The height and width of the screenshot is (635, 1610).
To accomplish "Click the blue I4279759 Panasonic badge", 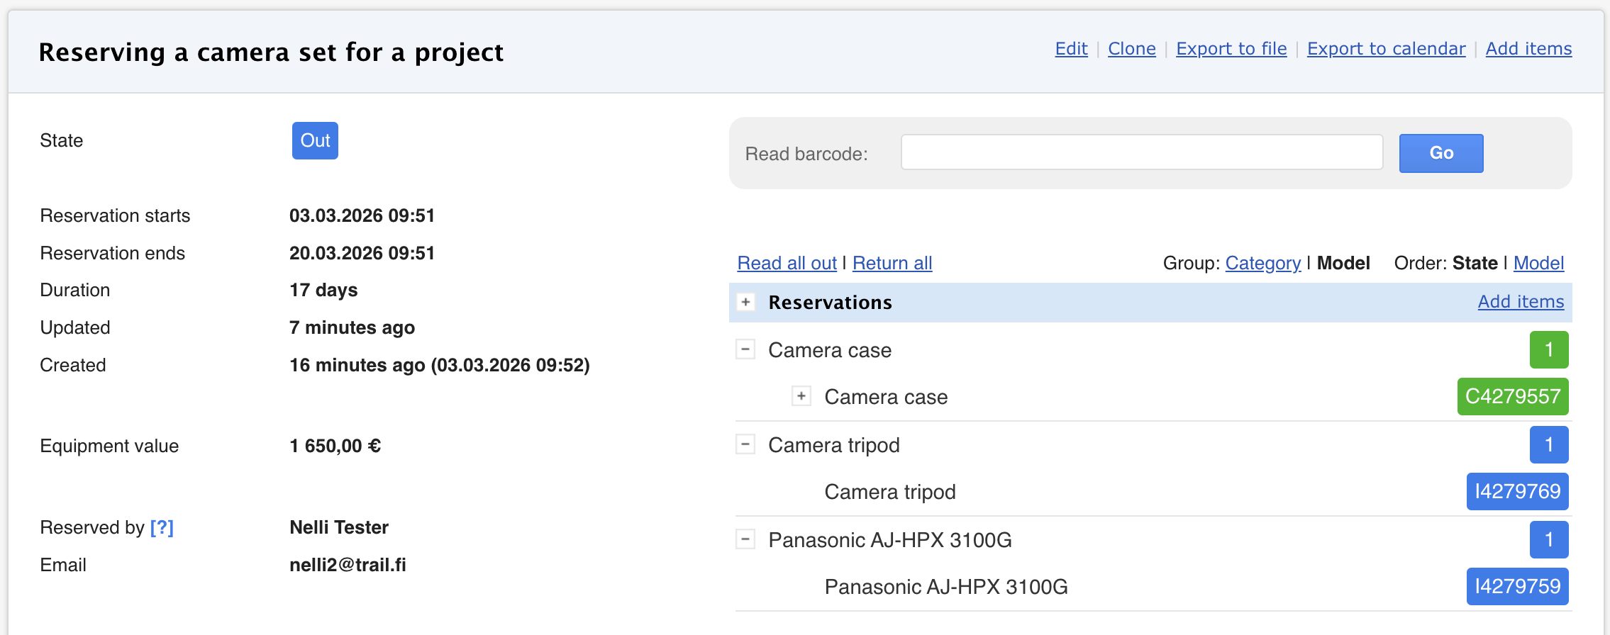I will click(1517, 586).
